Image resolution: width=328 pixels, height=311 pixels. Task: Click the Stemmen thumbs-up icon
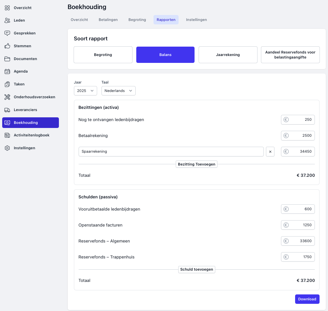coord(7,46)
